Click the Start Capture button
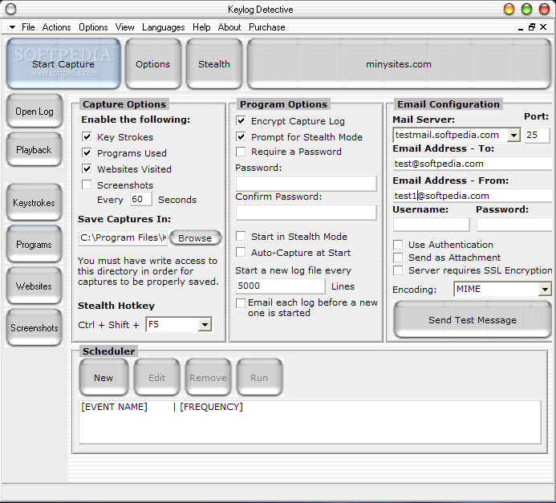This screenshot has width=556, height=503. tap(63, 64)
